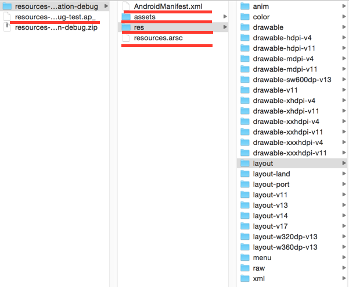Expand the drawable-xxhdpi-v4 folder arrow

(344, 121)
